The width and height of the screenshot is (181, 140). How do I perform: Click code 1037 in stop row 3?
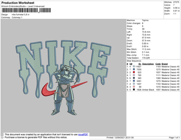click(158, 72)
